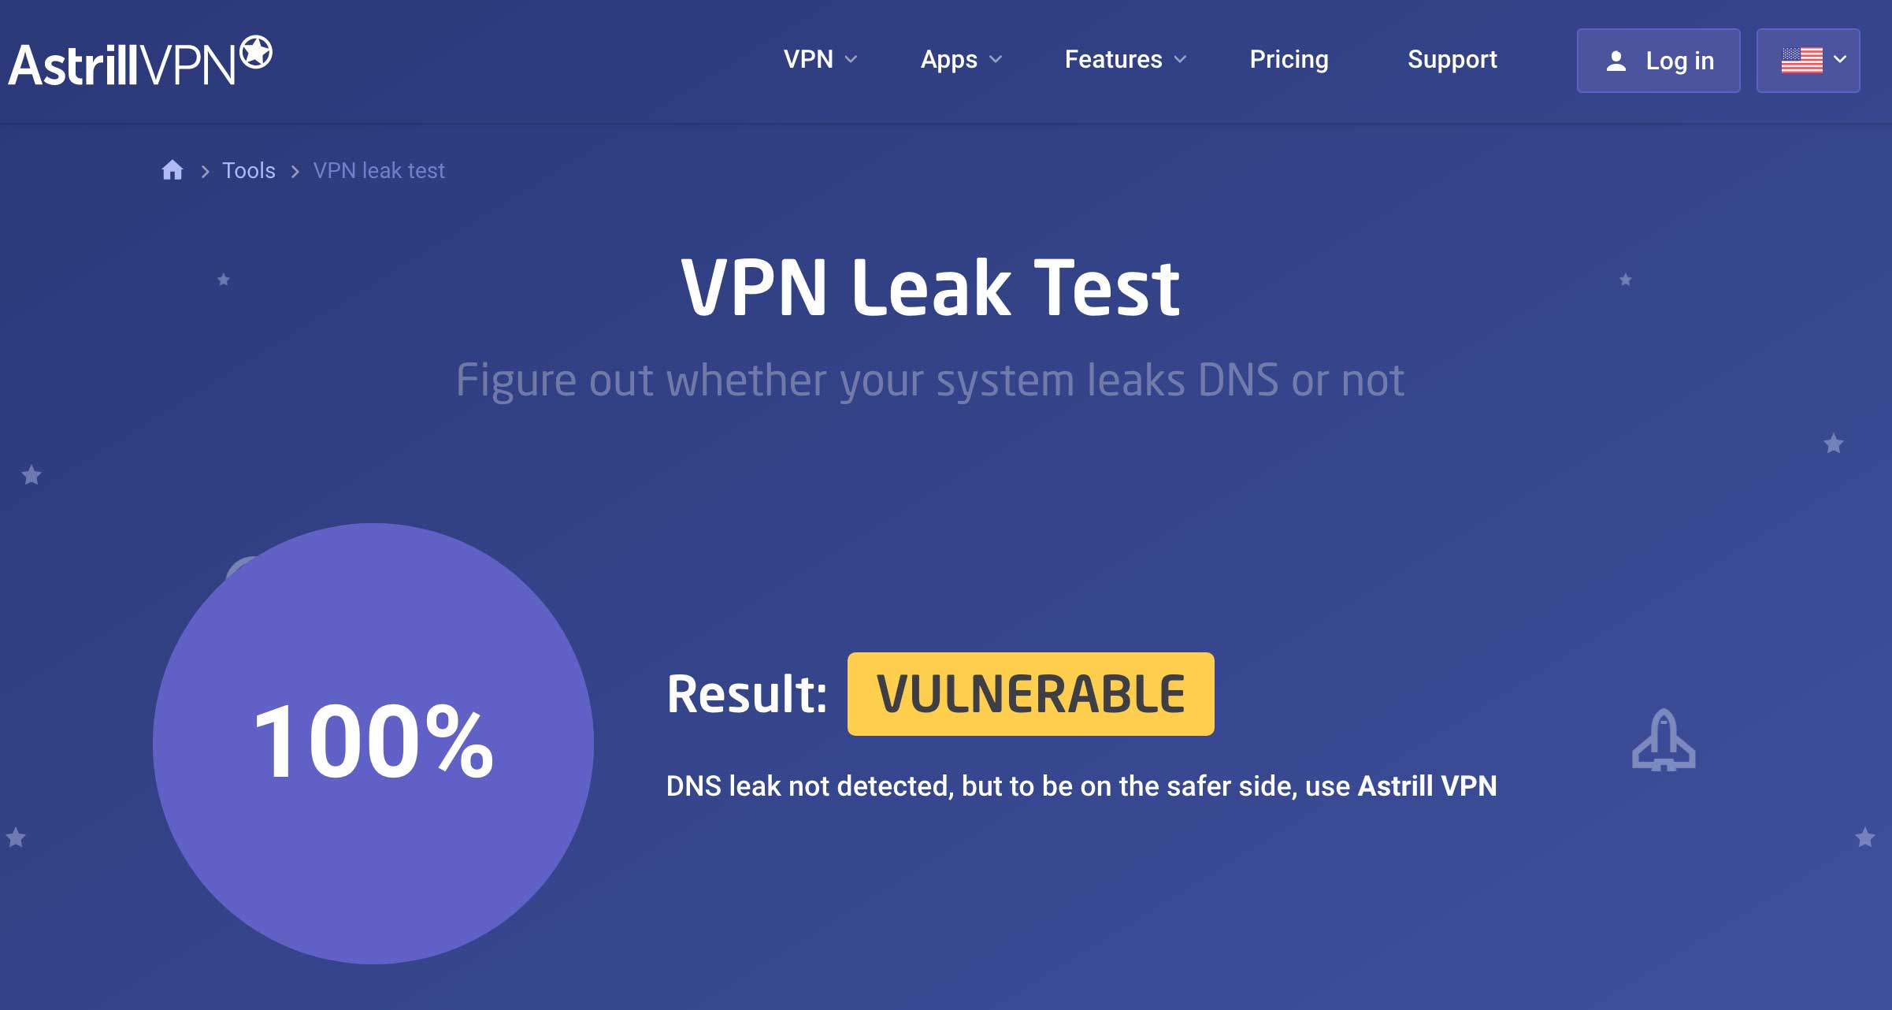Open the Pricing menu item
1892x1010 pixels.
(1289, 60)
